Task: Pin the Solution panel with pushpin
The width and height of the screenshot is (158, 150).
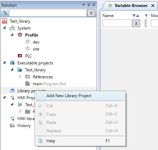Action: point(88,5)
